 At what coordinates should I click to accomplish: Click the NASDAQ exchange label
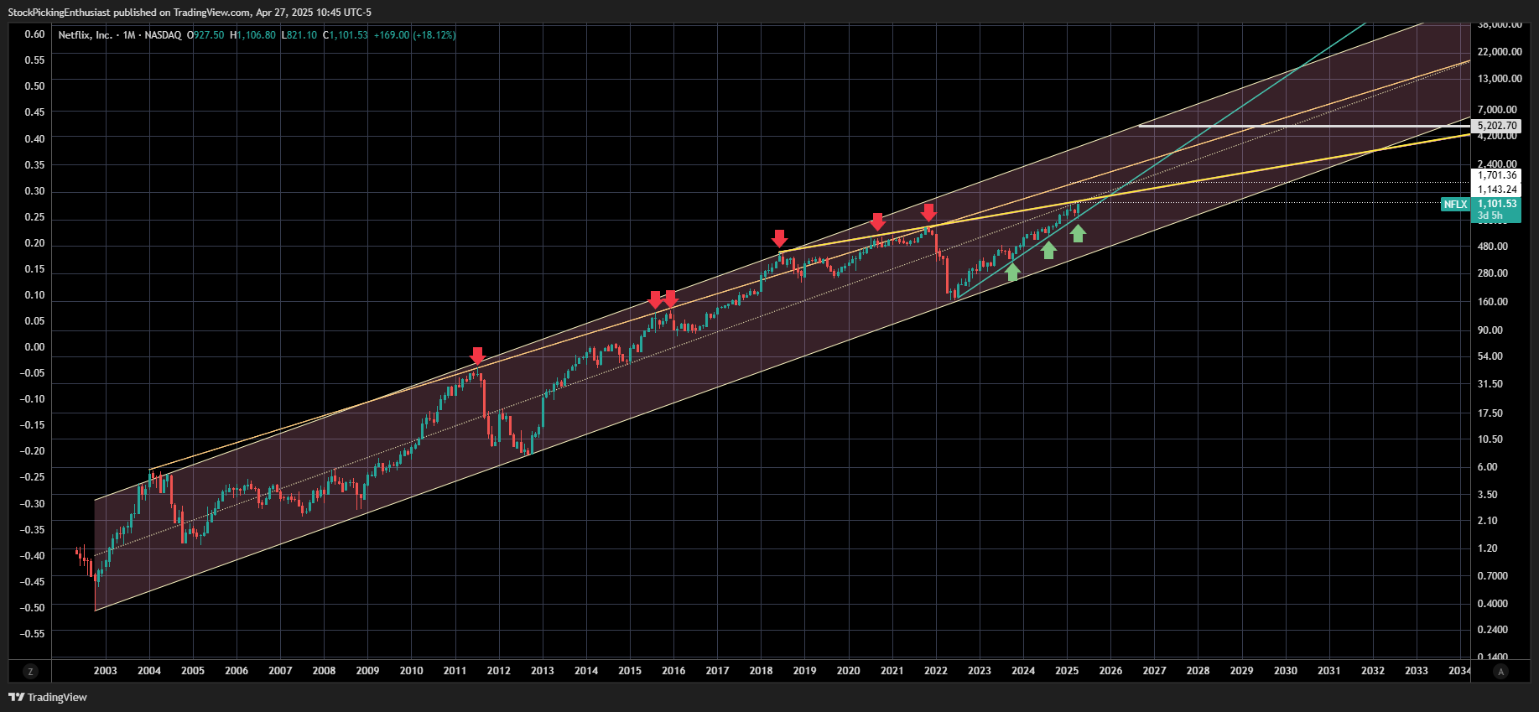163,35
